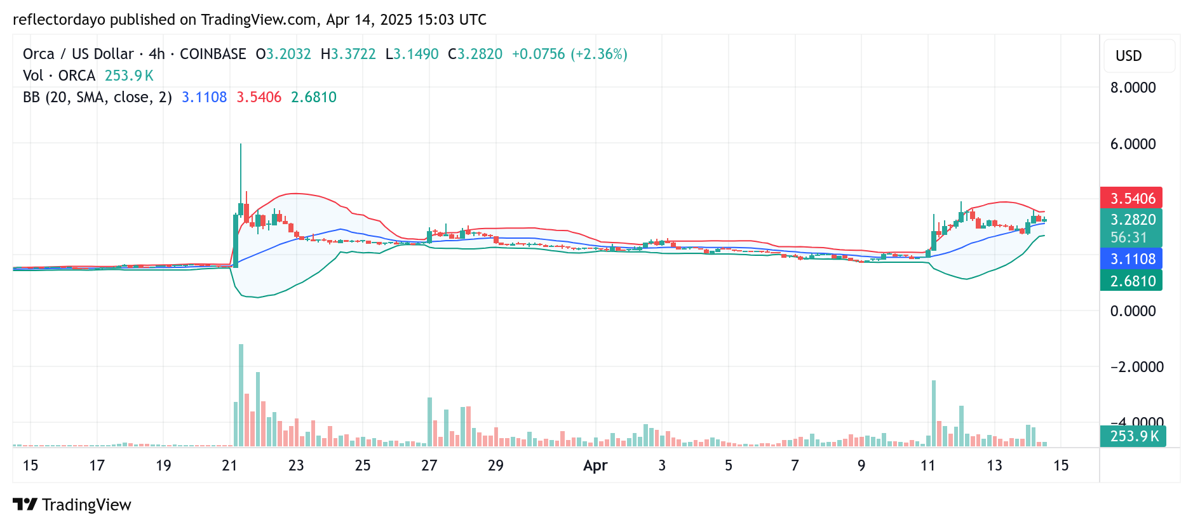Click the red '3.5406' price axis tag
The image size is (1193, 527).
click(1131, 198)
